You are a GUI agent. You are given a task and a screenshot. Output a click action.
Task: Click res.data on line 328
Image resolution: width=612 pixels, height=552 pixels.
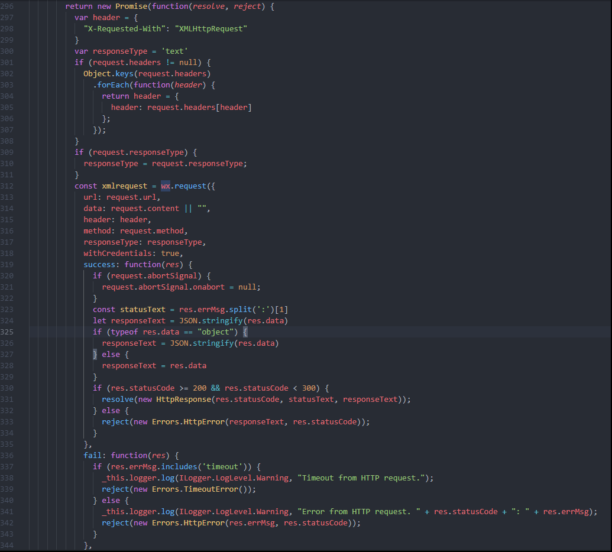[x=188, y=366]
